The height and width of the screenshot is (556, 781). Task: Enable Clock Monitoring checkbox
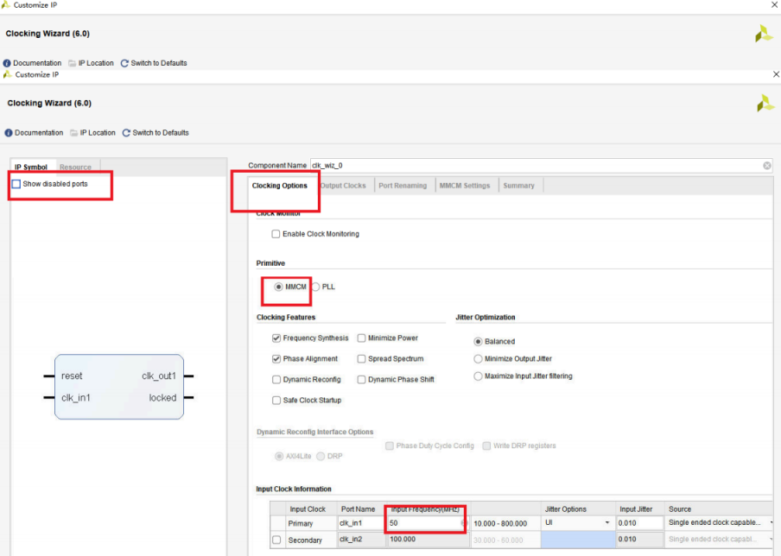coord(276,234)
